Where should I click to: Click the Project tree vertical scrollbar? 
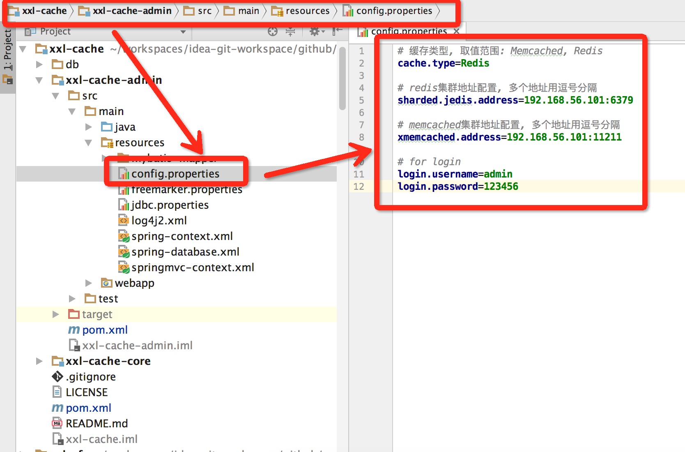click(x=342, y=78)
